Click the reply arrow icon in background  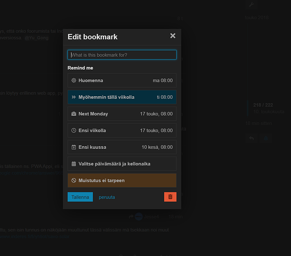coord(251,138)
